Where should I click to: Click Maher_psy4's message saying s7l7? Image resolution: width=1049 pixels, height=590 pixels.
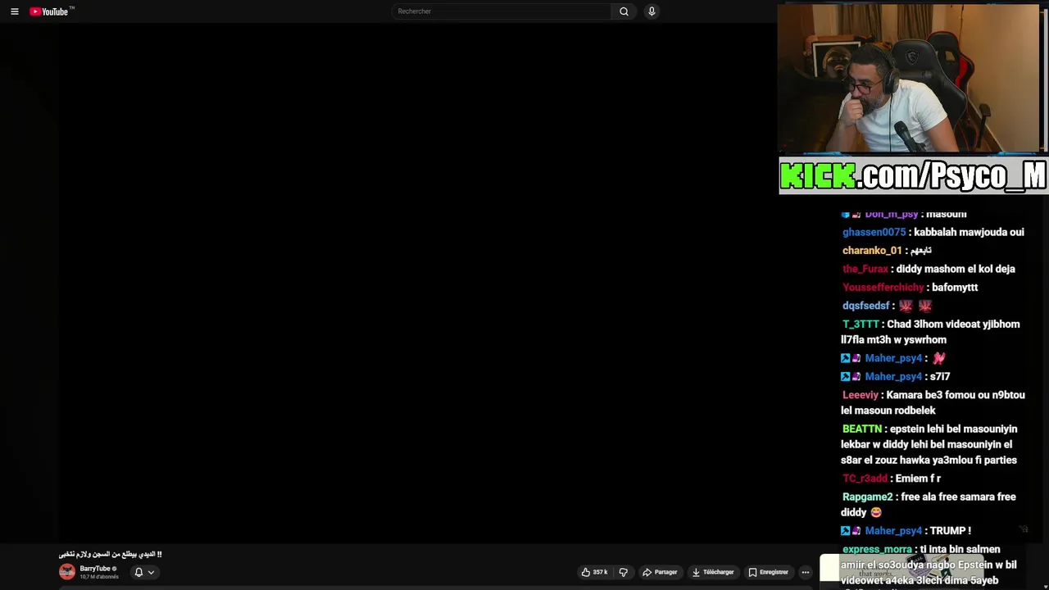click(940, 377)
